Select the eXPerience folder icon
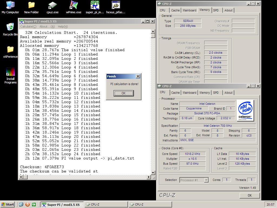 10,52
